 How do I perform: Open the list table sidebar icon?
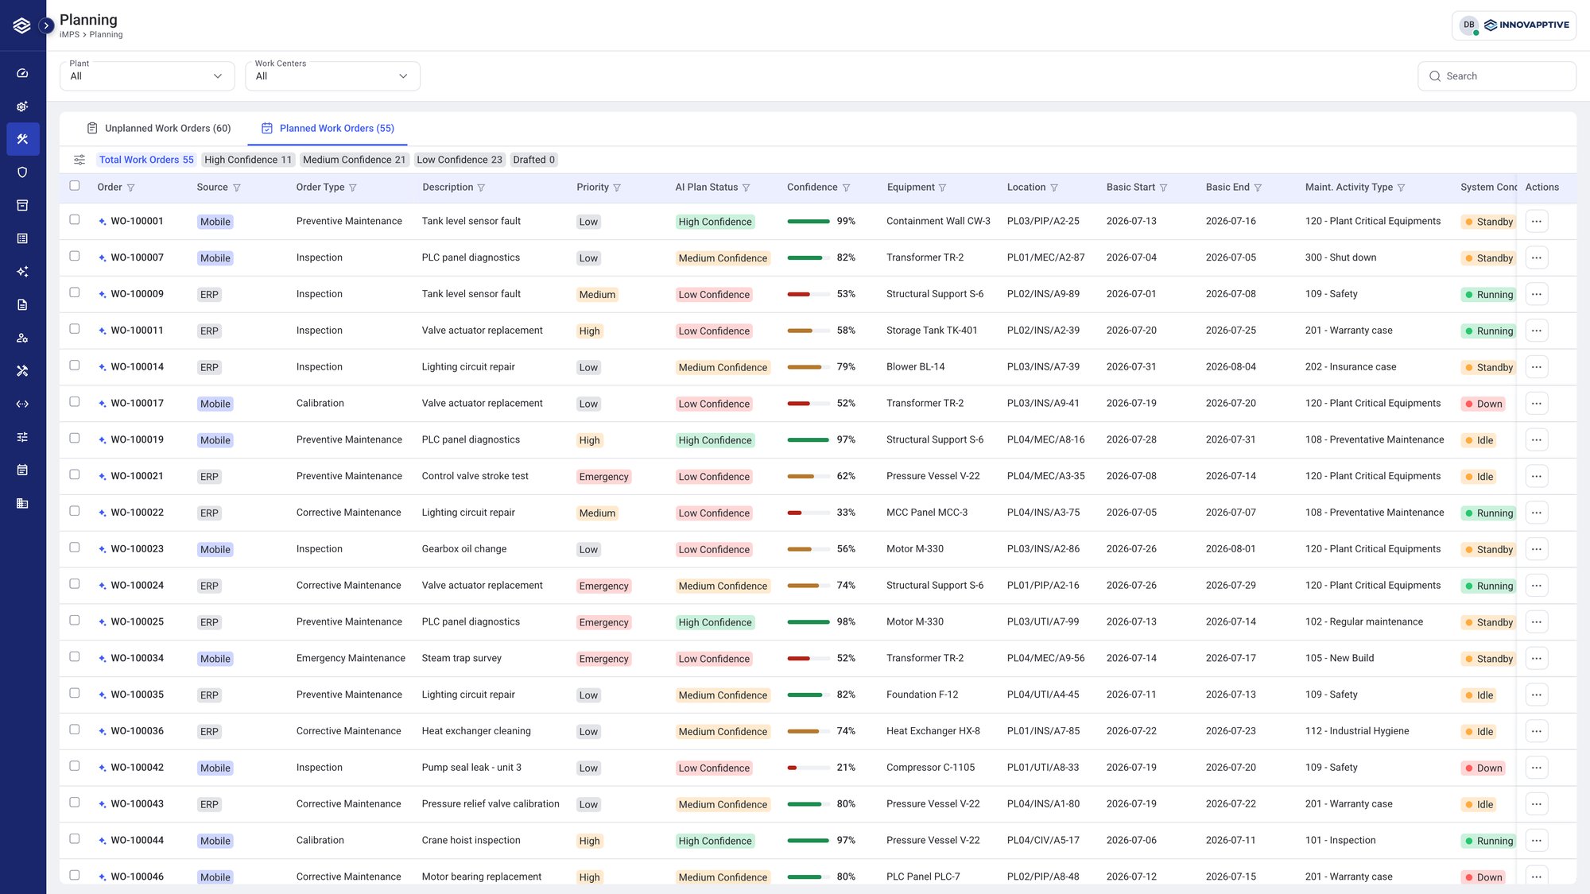click(22, 238)
